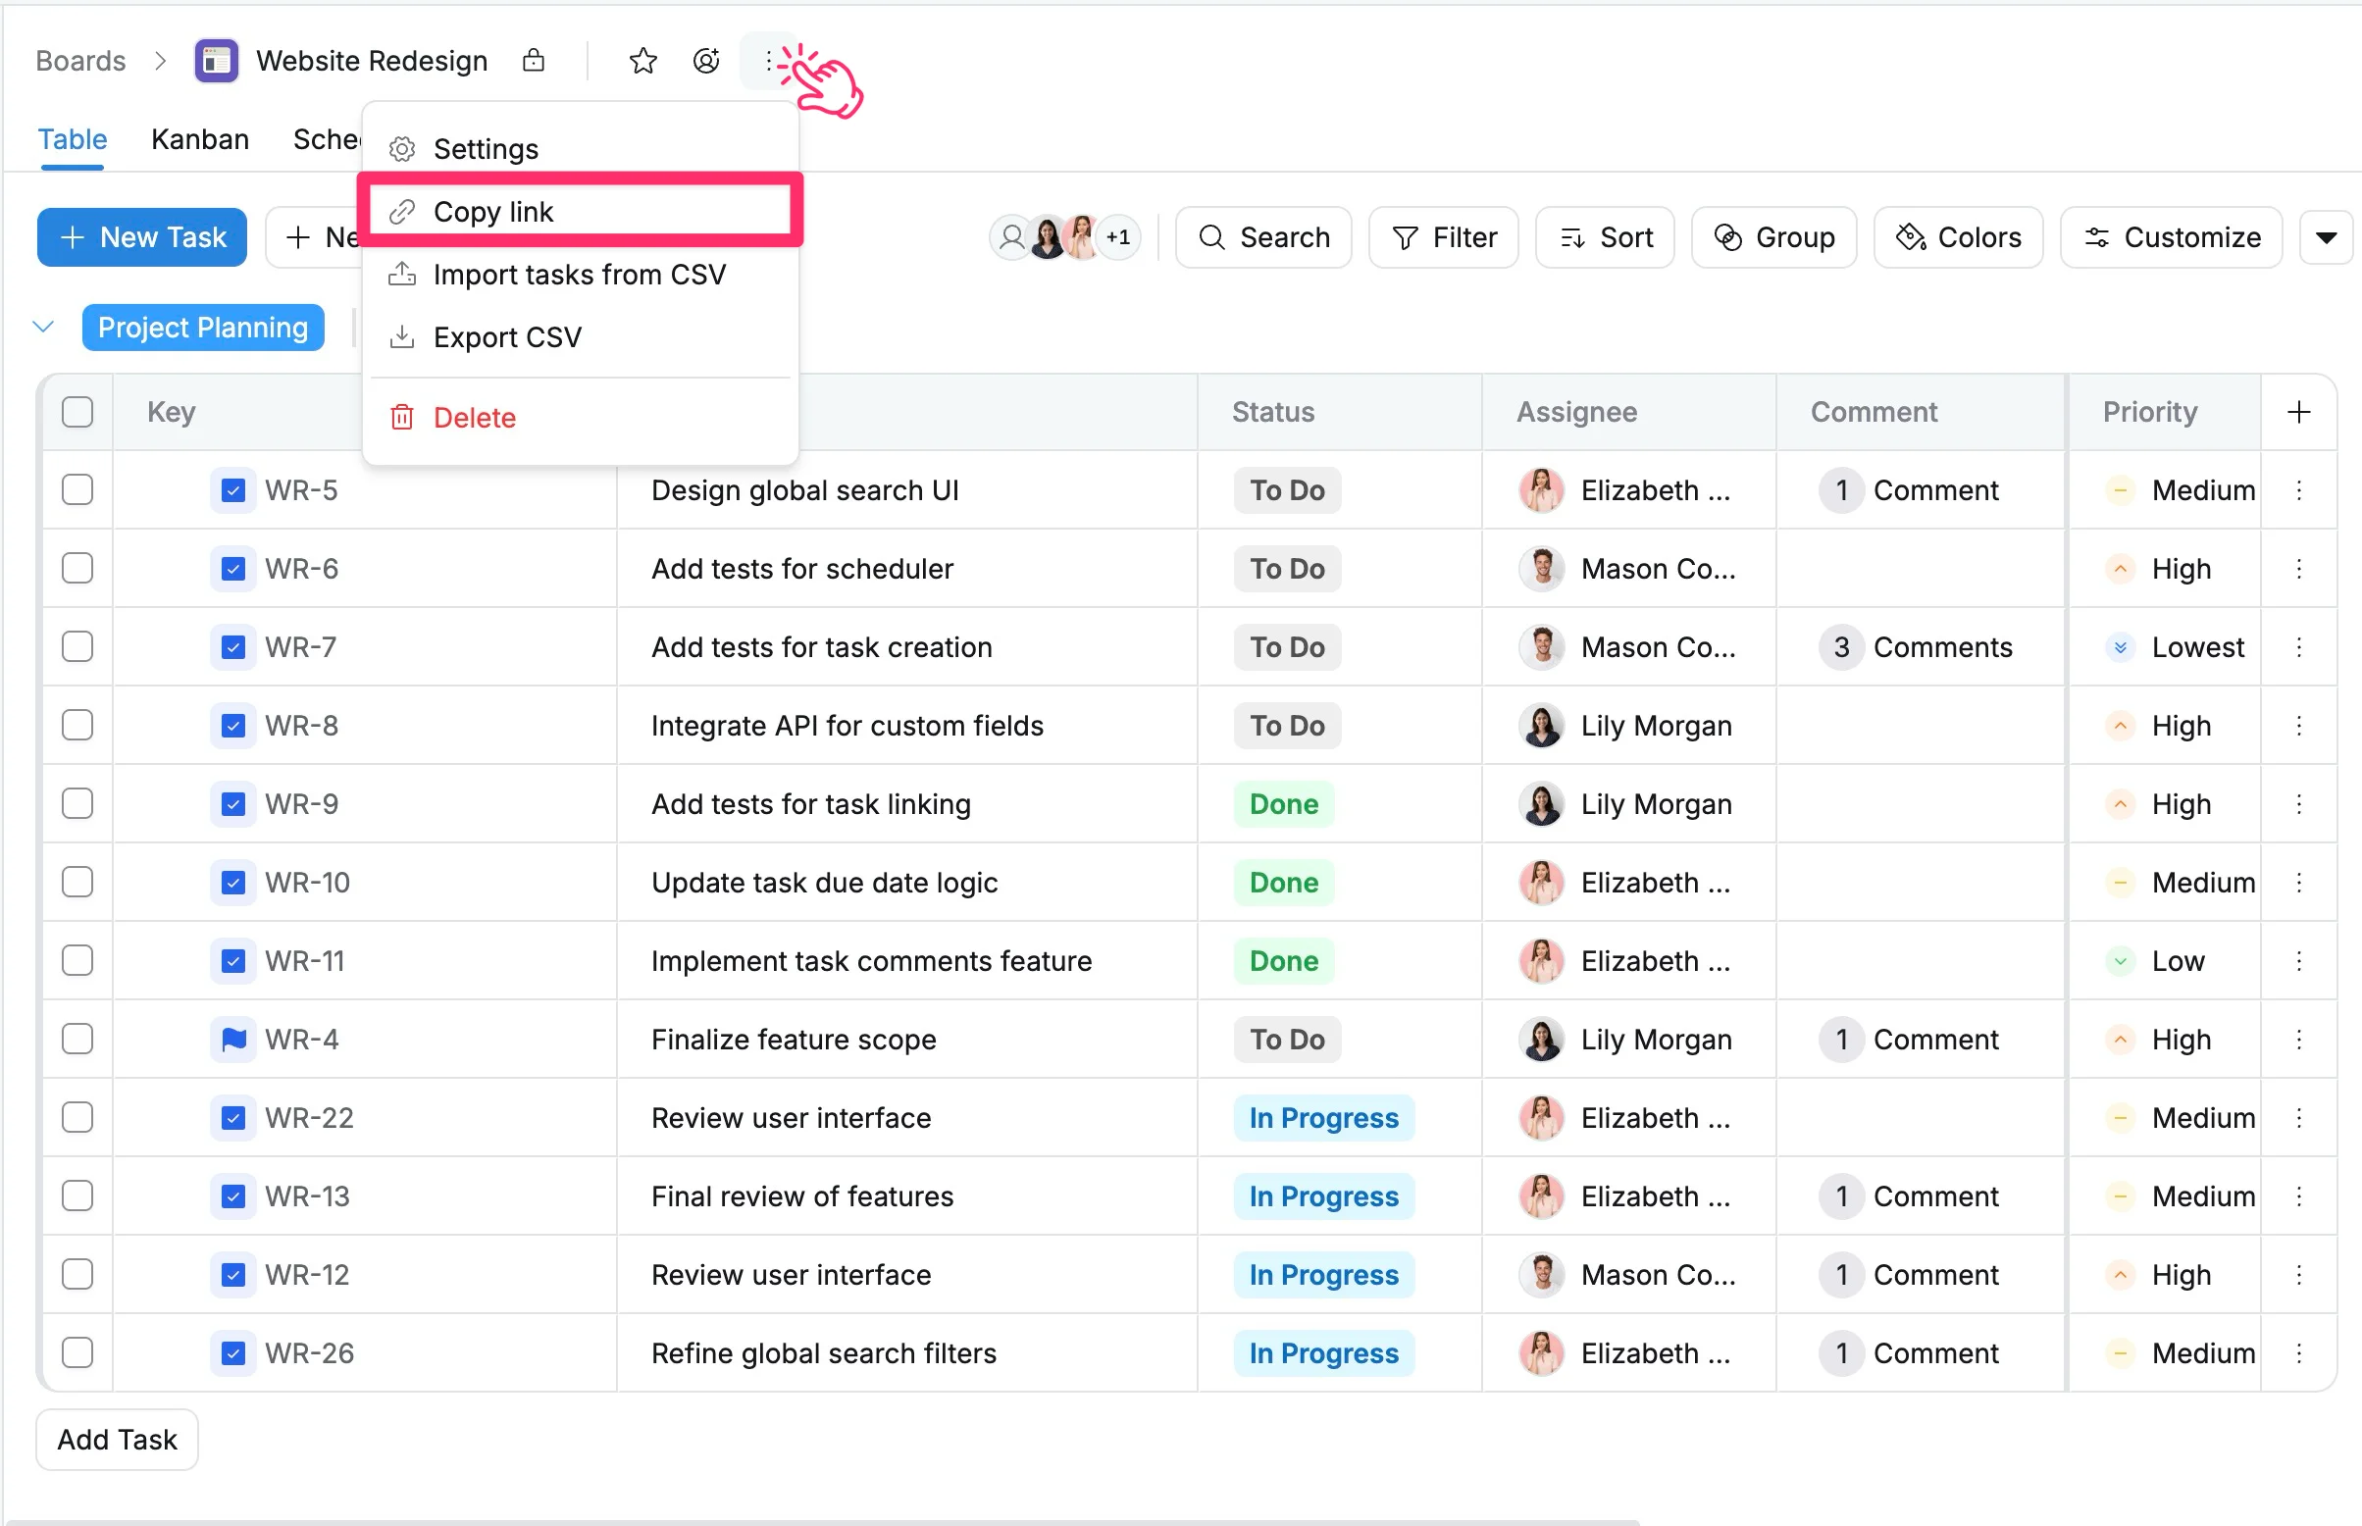Add a new column with plus icon
This screenshot has width=2362, height=1526.
[2298, 412]
